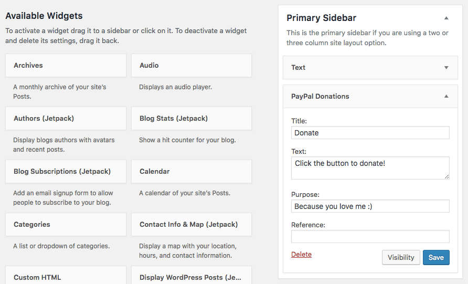Screen dimensions: 468x284
Task: Select Contact Info & Map widget
Action: (x=191, y=225)
